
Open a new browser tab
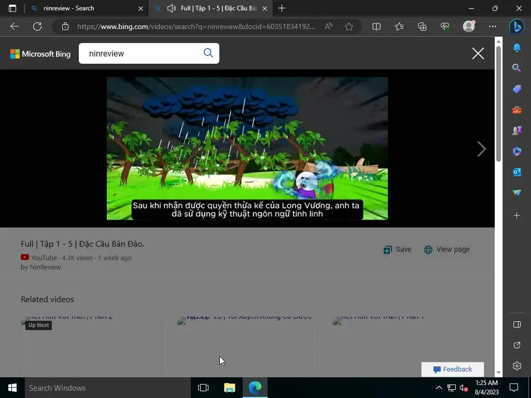[282, 8]
